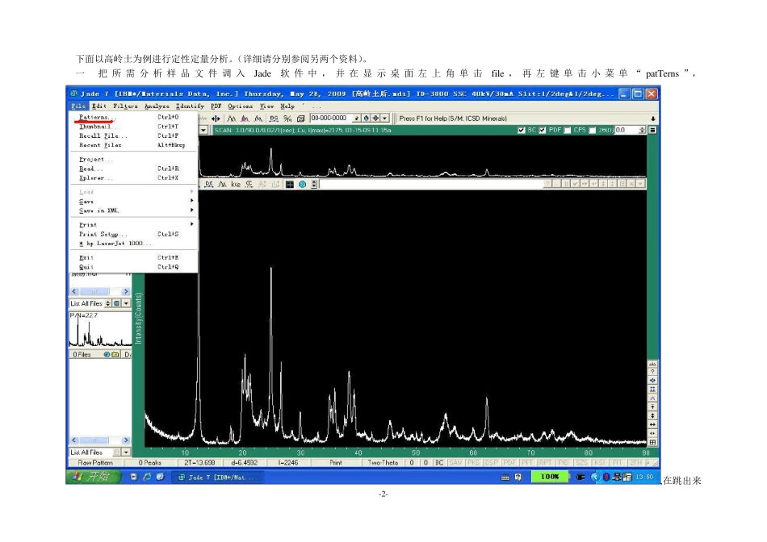Click the help question-mark icon on right toolbar

652,371
